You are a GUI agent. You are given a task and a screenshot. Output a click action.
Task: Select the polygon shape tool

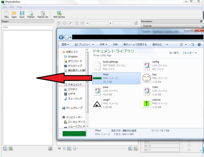(x=65, y=23)
